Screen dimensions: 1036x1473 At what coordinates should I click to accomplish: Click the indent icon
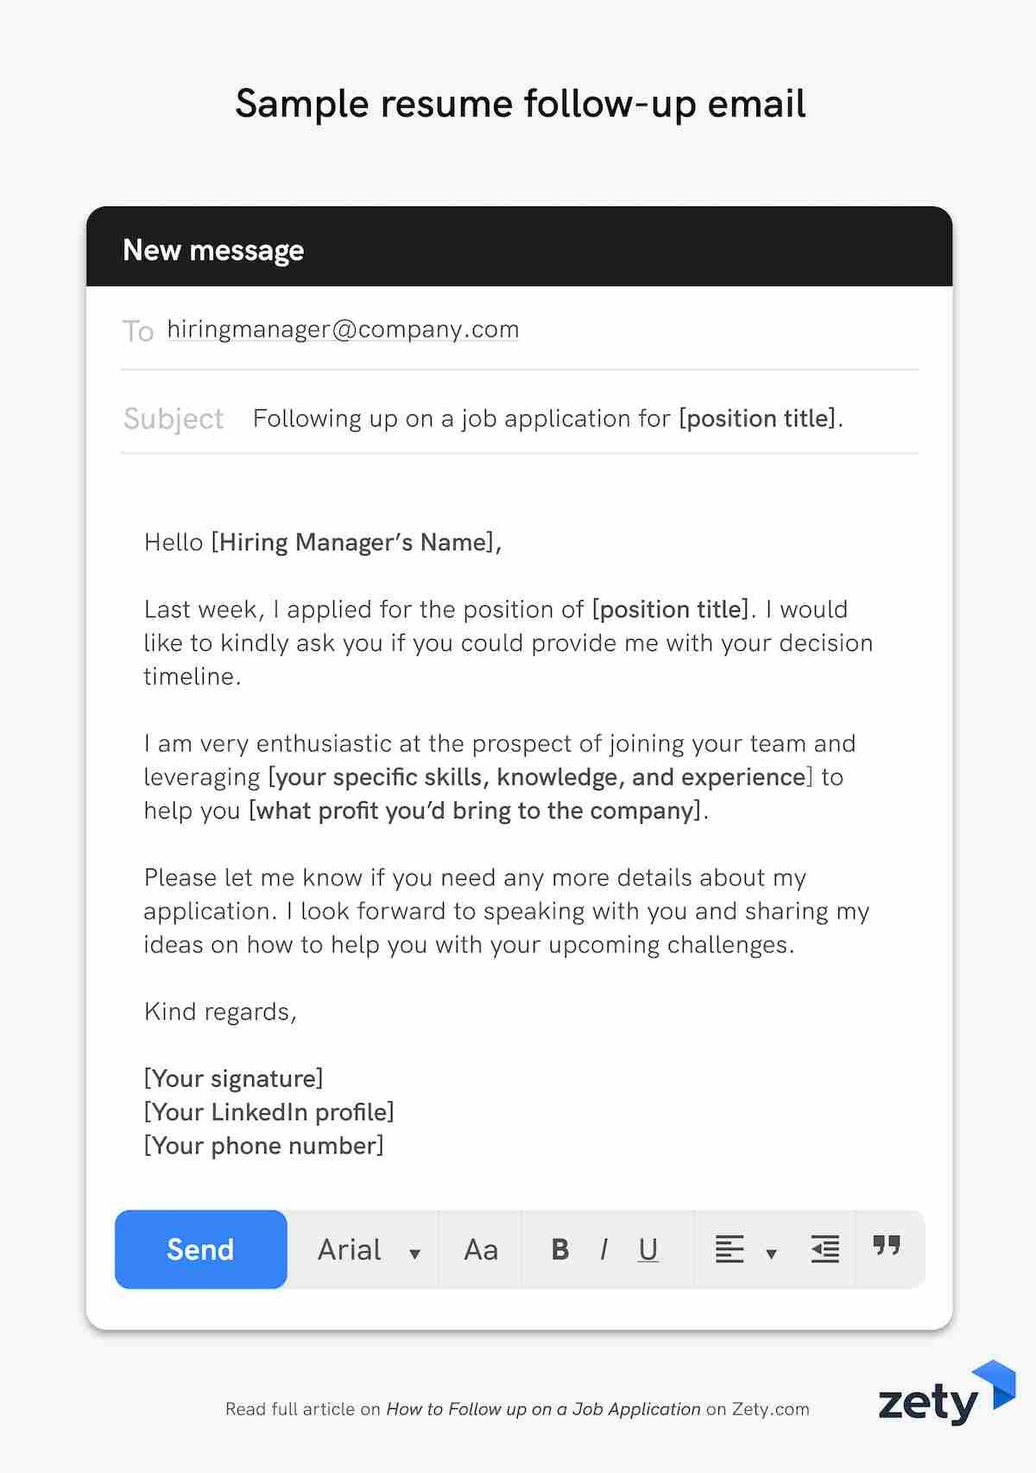coord(824,1249)
